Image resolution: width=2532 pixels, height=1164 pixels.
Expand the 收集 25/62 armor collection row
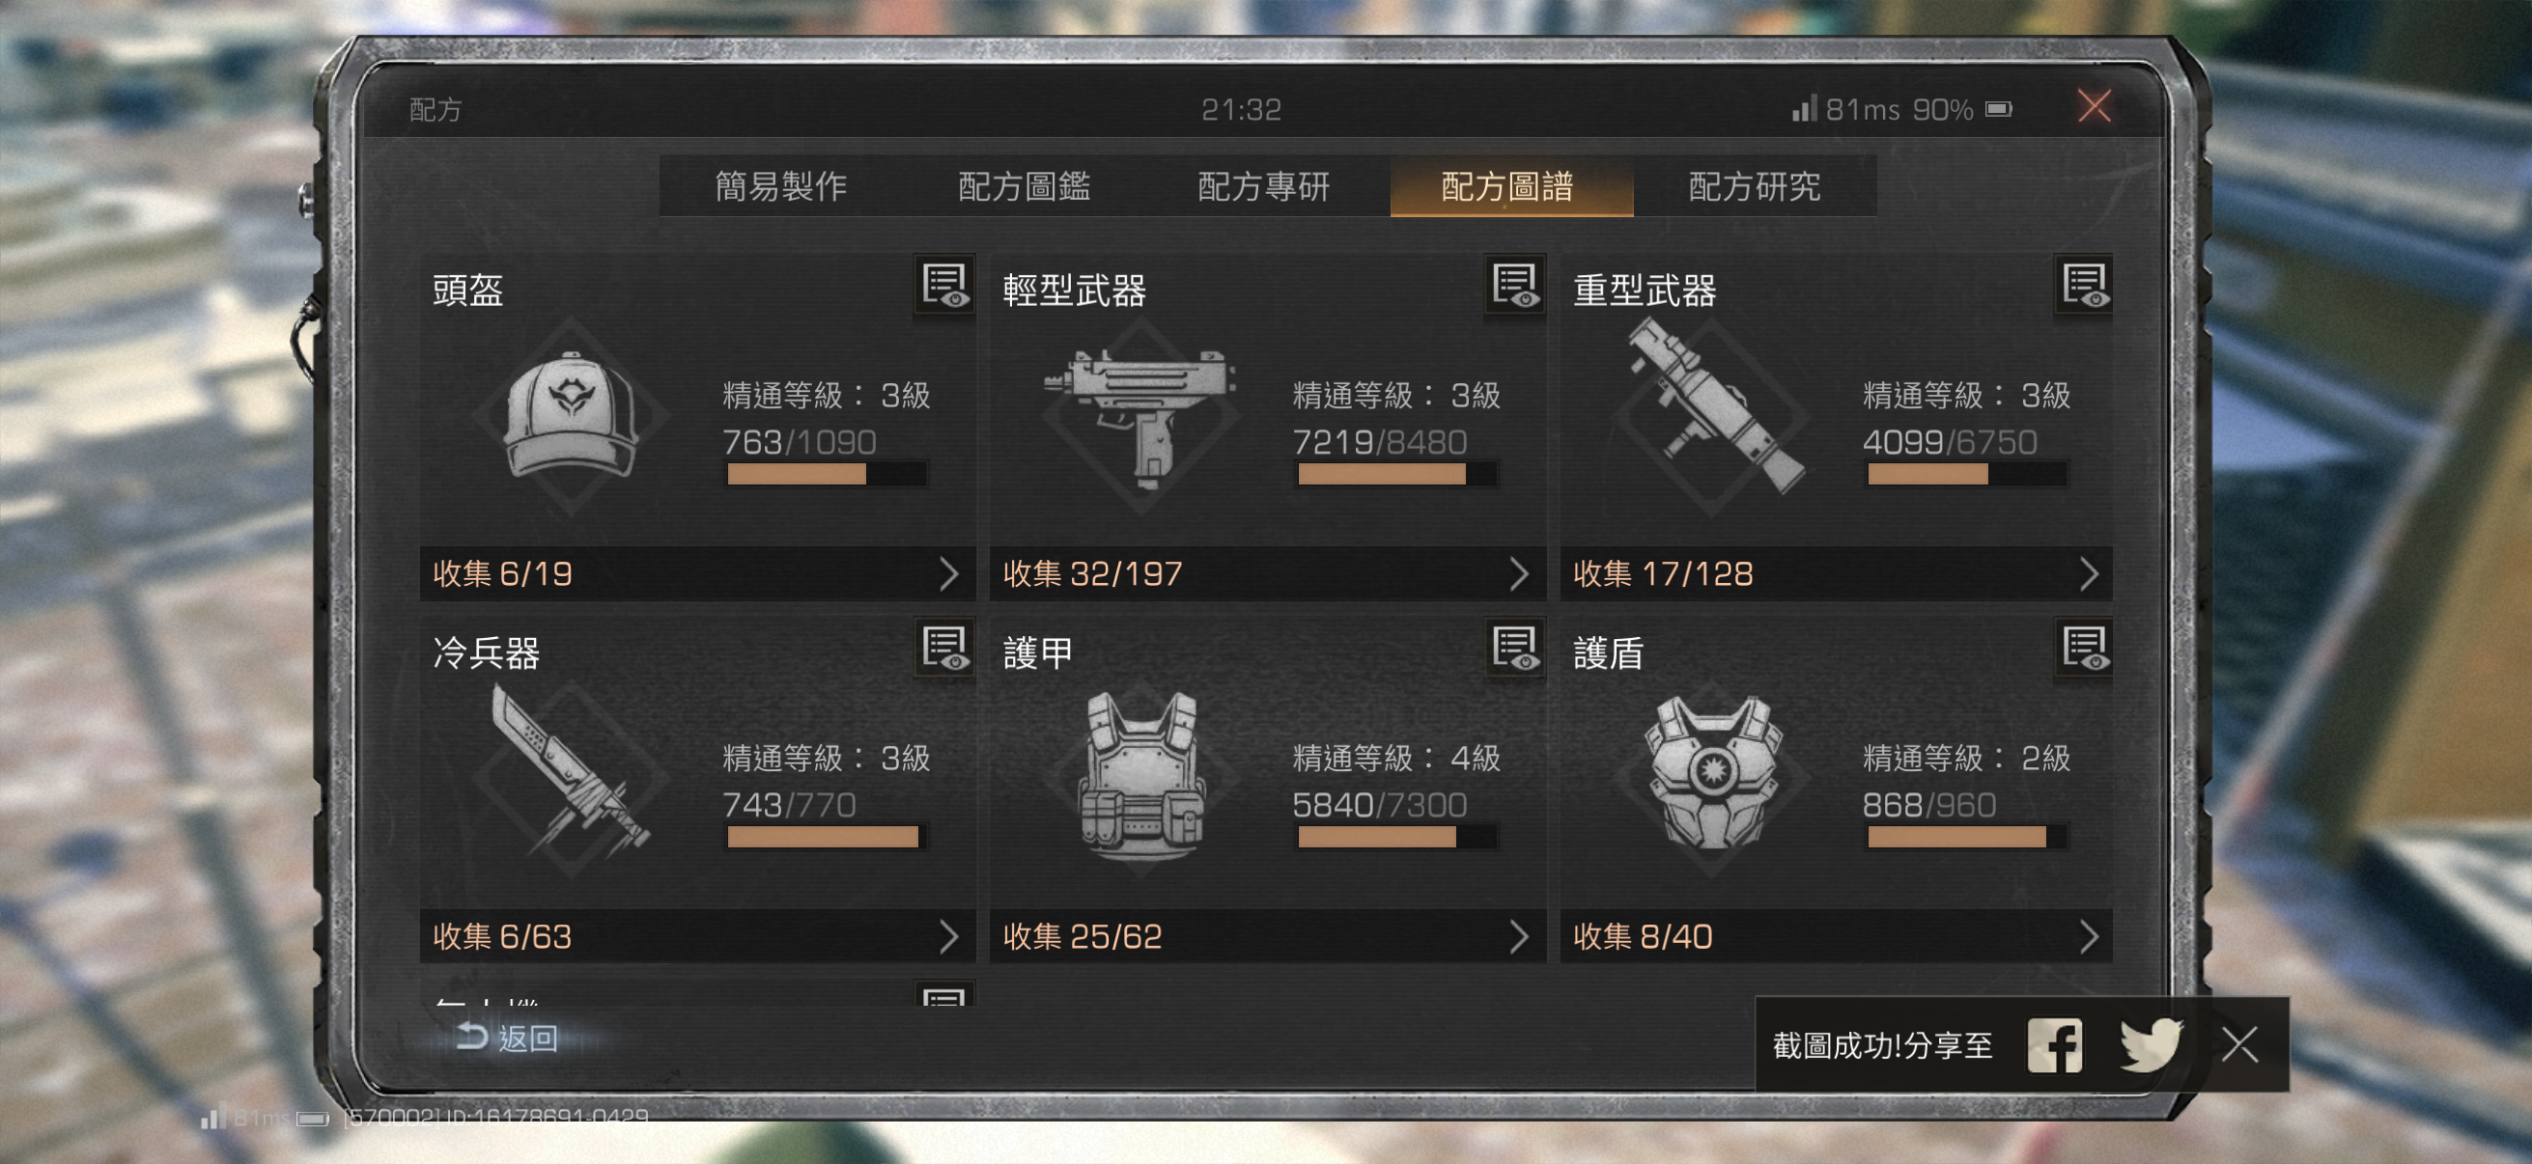[x=1268, y=936]
